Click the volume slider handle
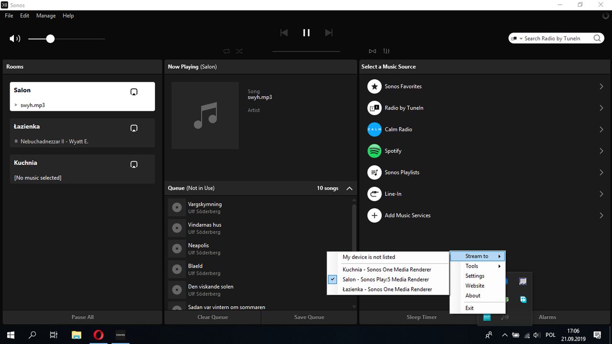 [50, 39]
